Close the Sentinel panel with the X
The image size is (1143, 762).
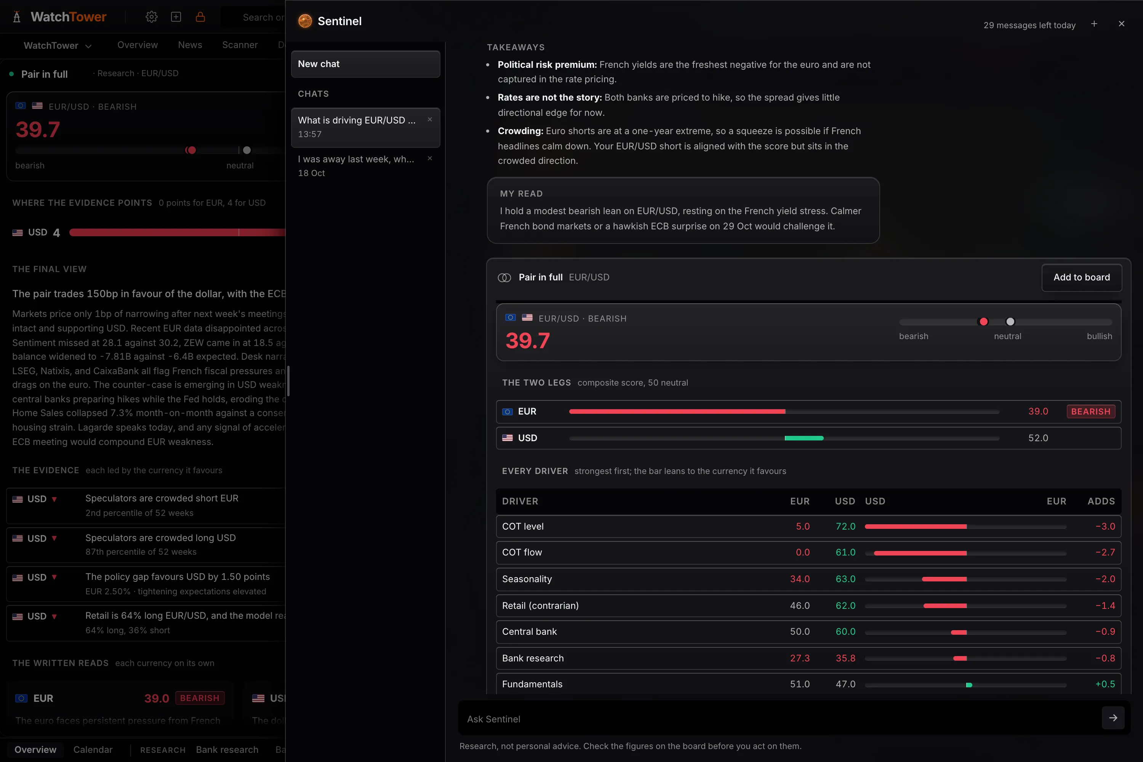click(x=1122, y=24)
